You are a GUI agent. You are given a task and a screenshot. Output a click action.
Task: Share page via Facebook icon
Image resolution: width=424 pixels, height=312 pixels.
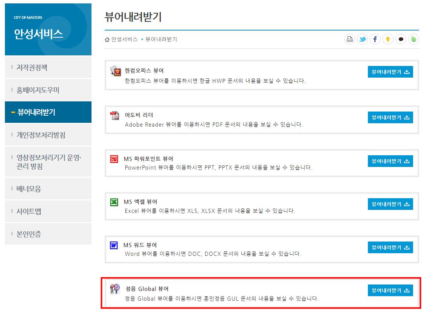click(375, 39)
